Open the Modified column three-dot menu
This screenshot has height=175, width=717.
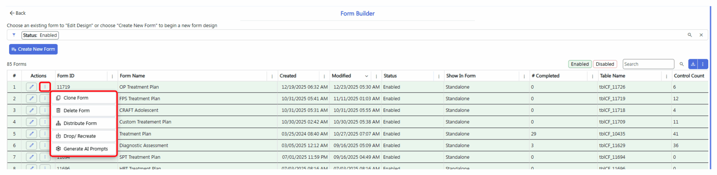[376, 76]
